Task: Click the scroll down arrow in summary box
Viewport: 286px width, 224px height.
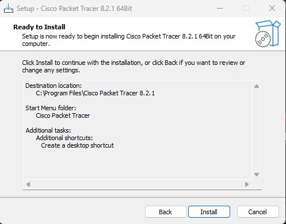Action: 257,175
